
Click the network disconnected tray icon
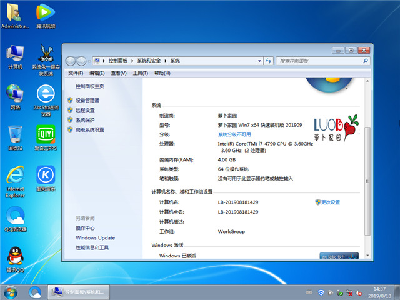pyautogui.click(x=349, y=293)
